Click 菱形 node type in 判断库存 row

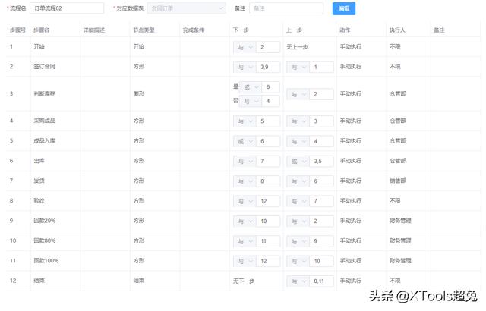[x=138, y=93]
